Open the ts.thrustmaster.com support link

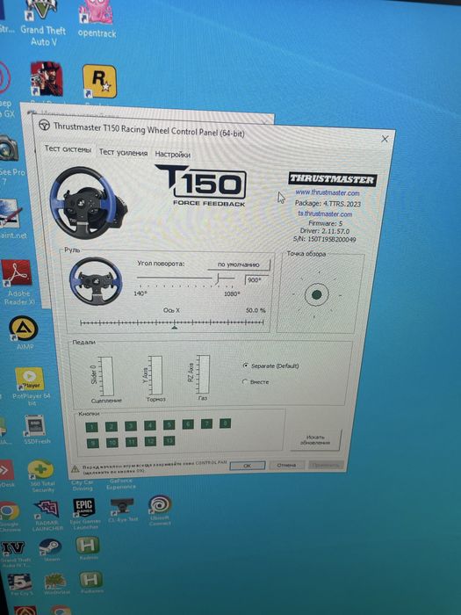325,213
